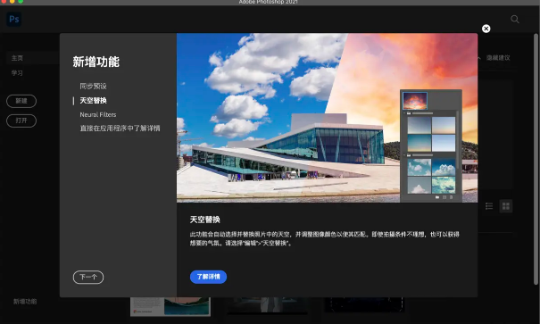Select 天空替换 in feature list
540x324 pixels.
point(93,101)
